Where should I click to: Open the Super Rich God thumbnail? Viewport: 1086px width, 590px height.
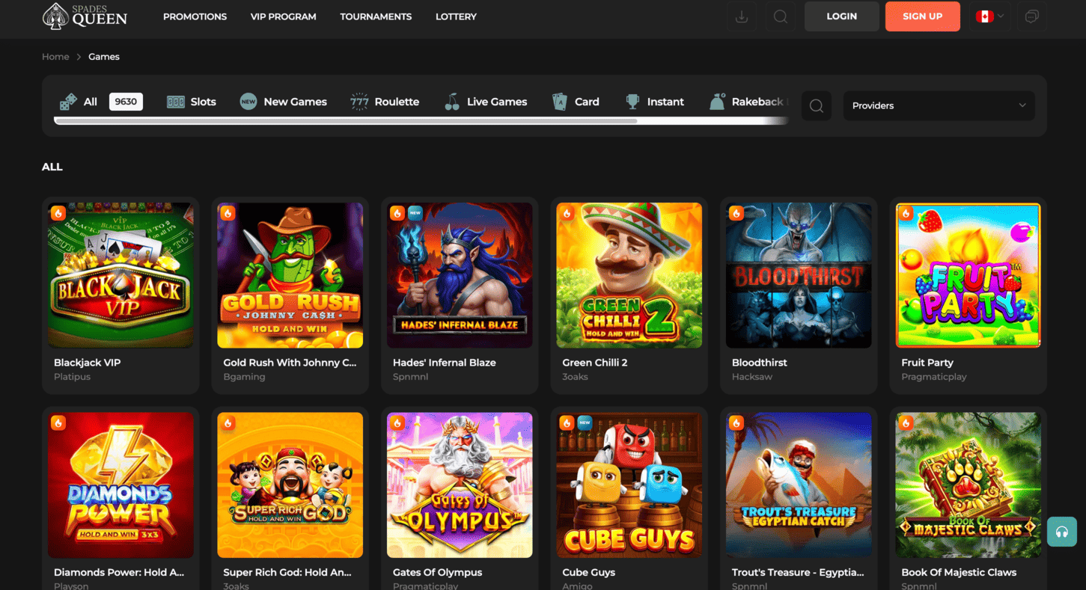pos(290,485)
